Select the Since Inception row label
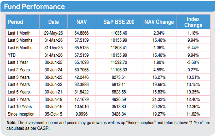The width and height of the screenshot is (215, 137). coord(21,114)
